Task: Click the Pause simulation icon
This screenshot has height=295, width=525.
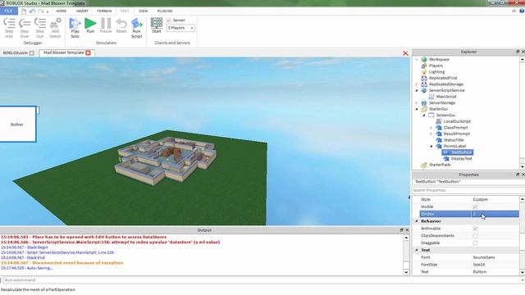Action: [x=106, y=24]
